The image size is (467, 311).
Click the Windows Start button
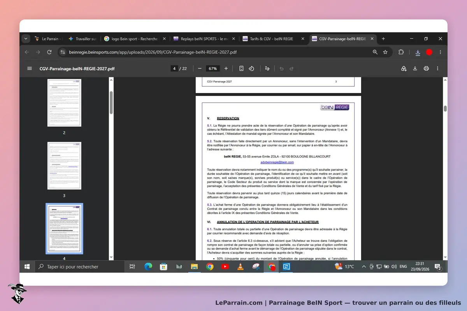click(27, 267)
